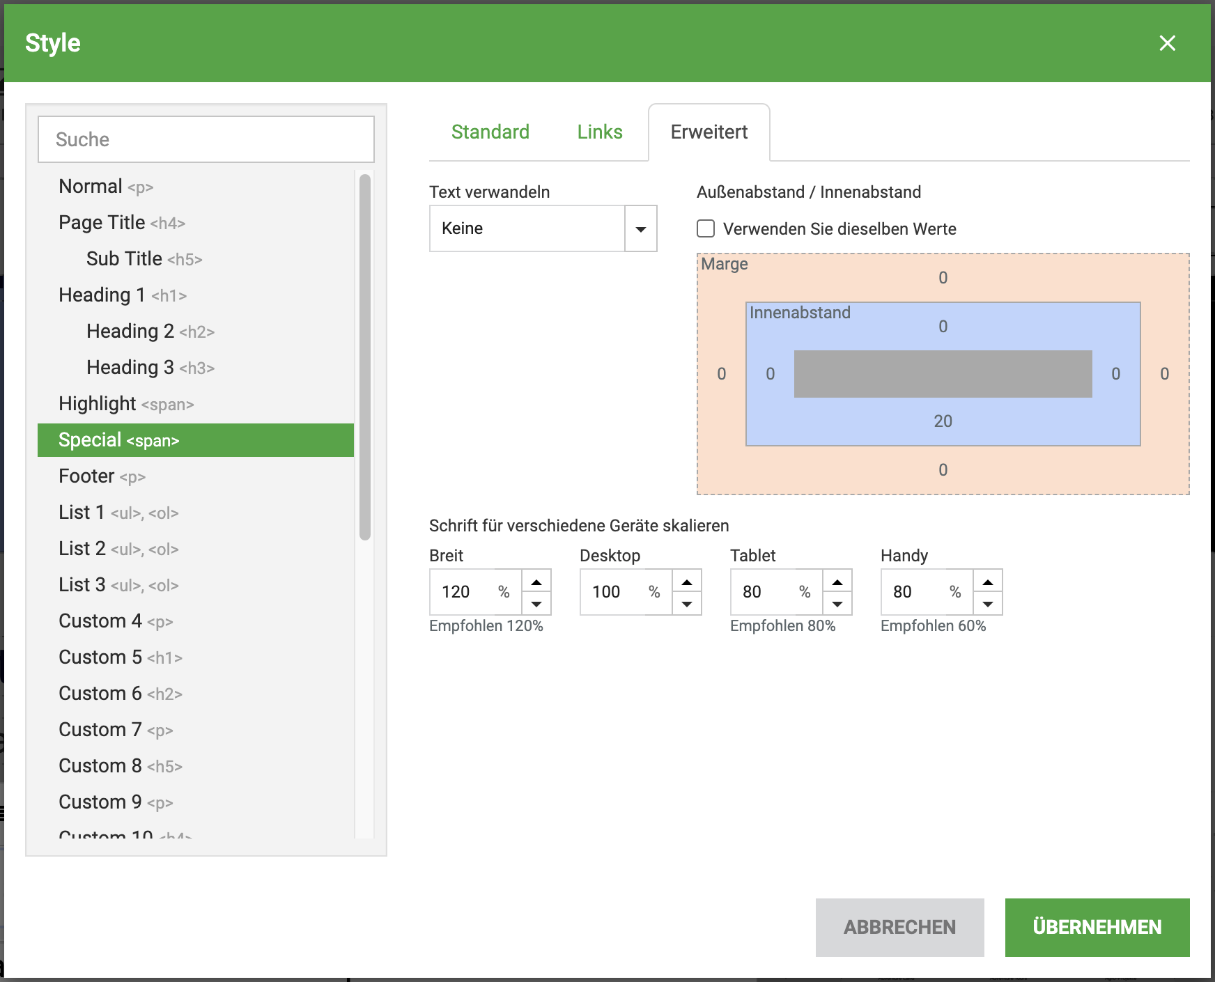Increase the Breit font scale value
This screenshot has height=982, width=1215.
[536, 581]
